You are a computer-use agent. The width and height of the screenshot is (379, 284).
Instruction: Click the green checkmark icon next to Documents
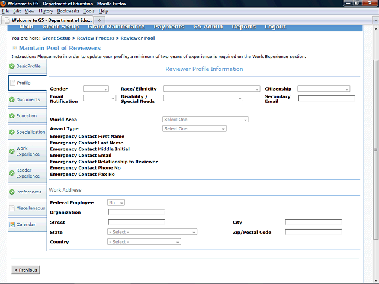(12, 99)
